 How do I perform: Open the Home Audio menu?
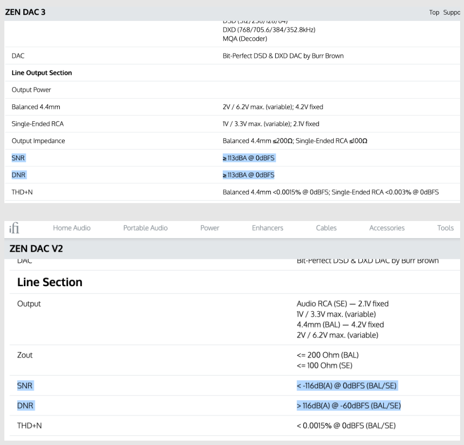(71, 228)
